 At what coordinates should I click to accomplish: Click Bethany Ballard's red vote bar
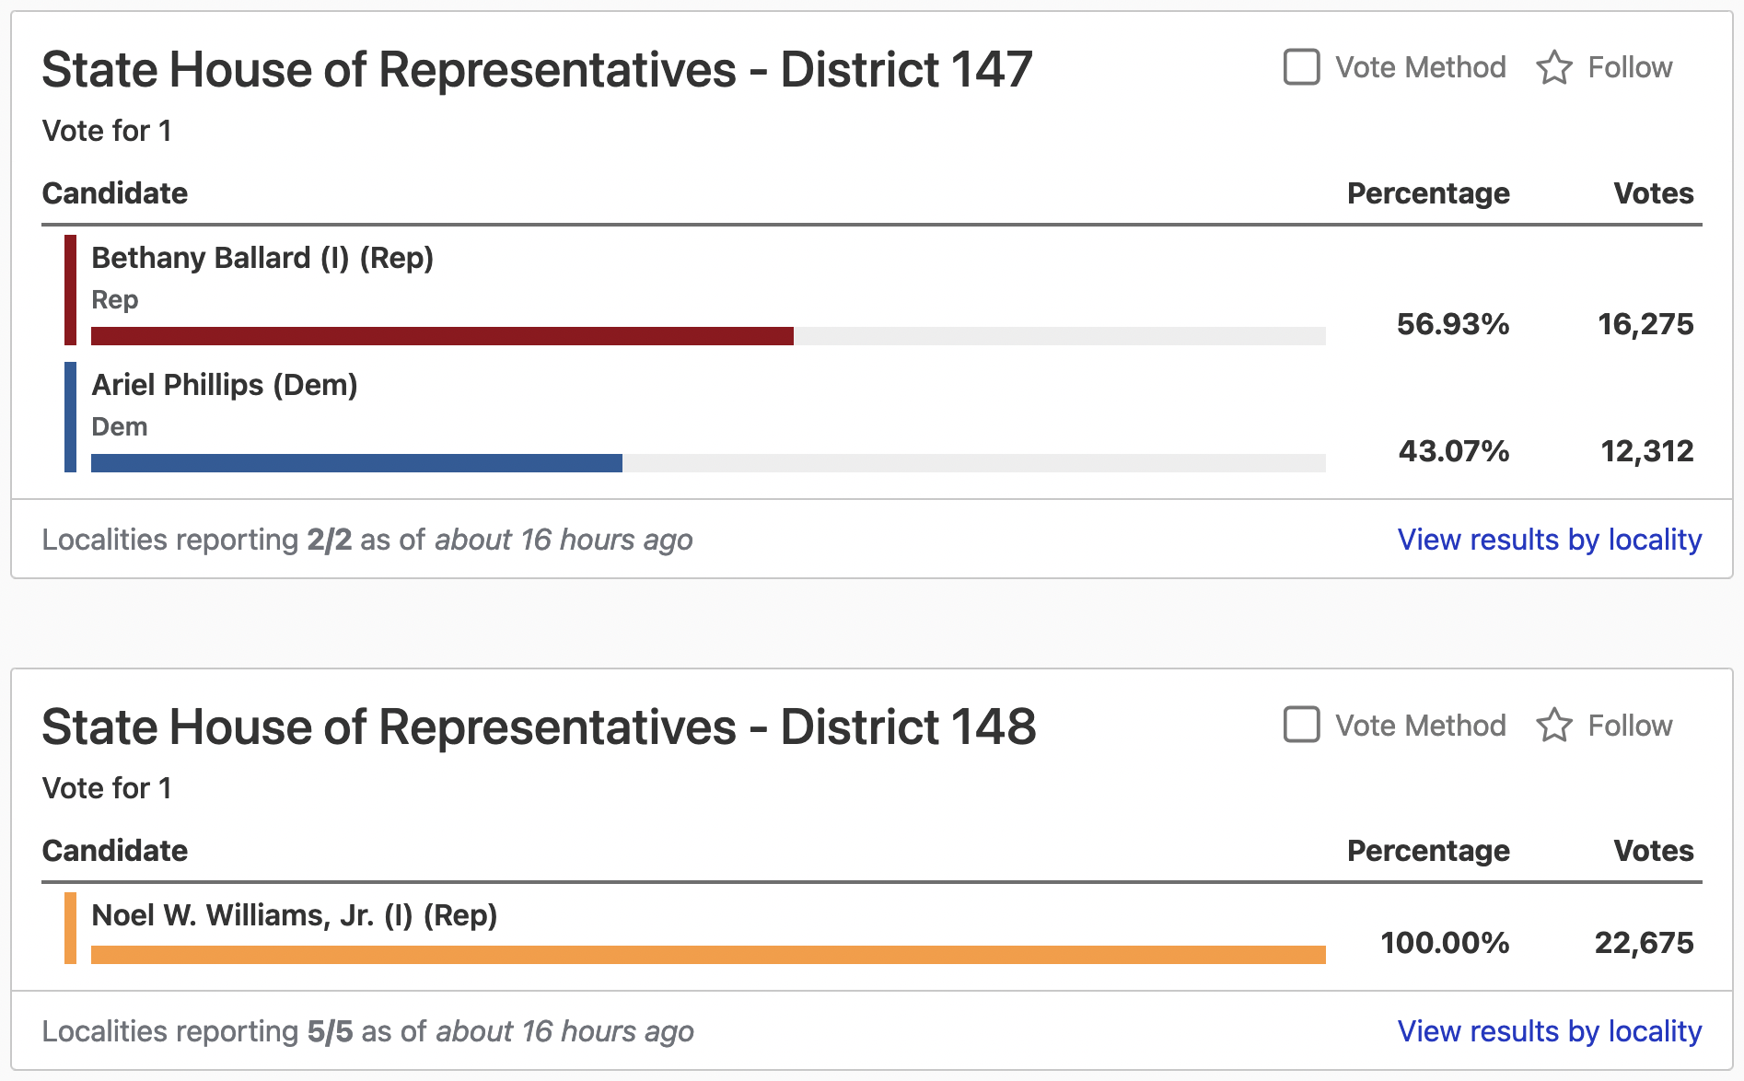[x=442, y=336]
